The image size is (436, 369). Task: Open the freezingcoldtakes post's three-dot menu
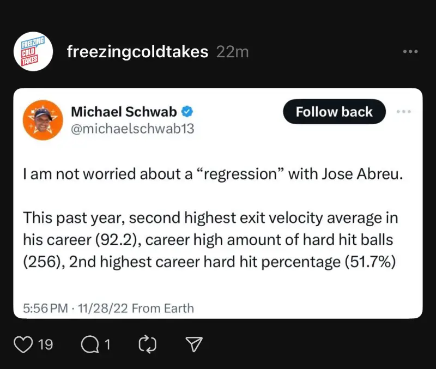point(410,52)
